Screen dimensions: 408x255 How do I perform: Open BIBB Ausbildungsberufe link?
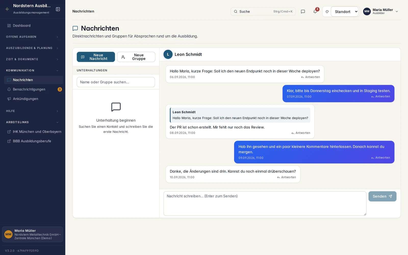[33, 141]
